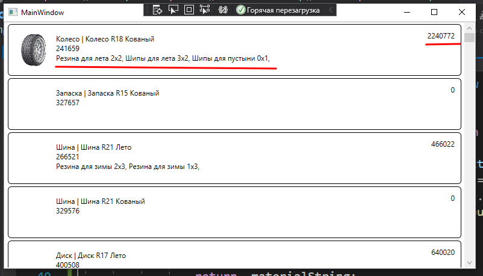Image resolution: width=483 pixels, height=276 pixels.
Task: Click the binding diagnostics icon
Action: coord(223,10)
